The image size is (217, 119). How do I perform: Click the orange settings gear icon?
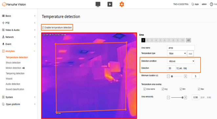point(122,4)
